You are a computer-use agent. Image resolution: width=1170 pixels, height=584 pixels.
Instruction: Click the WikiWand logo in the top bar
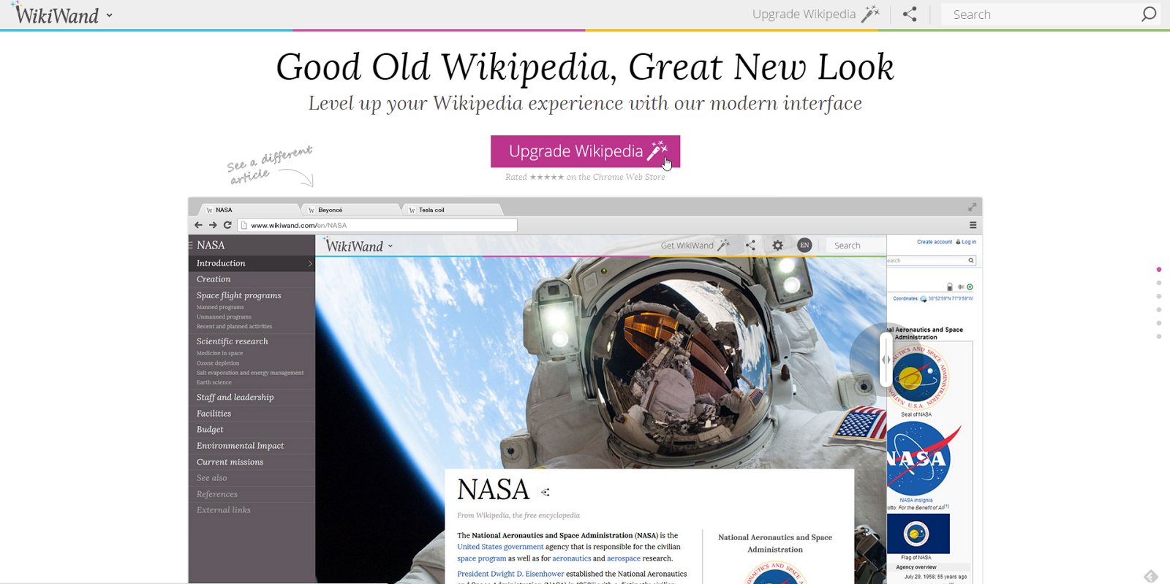click(56, 14)
